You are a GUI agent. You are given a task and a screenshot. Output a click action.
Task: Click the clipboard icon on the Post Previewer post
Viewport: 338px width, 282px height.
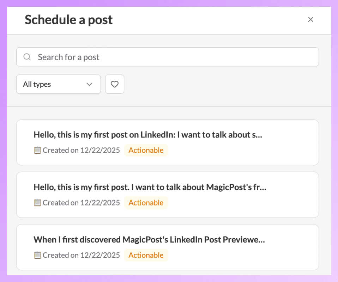click(x=37, y=255)
